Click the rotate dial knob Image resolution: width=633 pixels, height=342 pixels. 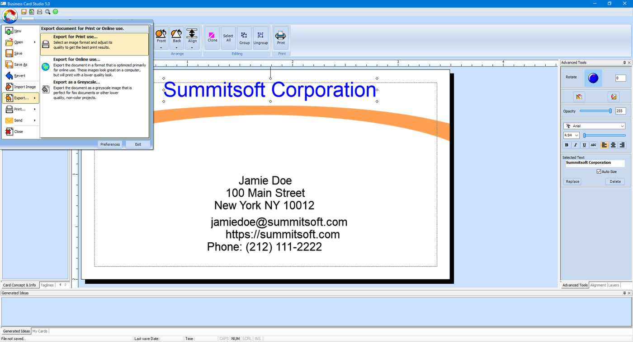click(593, 78)
